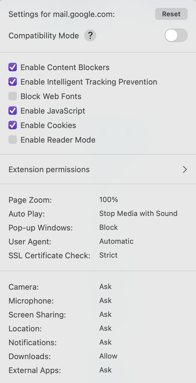Change SSL Certificate Check from Strict

108,255
